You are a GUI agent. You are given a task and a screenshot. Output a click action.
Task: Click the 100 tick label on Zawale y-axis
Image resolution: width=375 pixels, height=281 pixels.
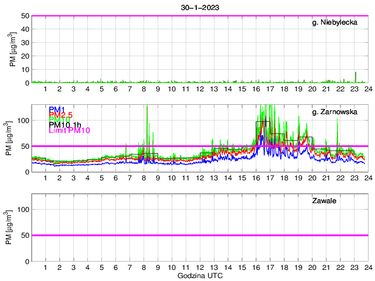point(22,210)
